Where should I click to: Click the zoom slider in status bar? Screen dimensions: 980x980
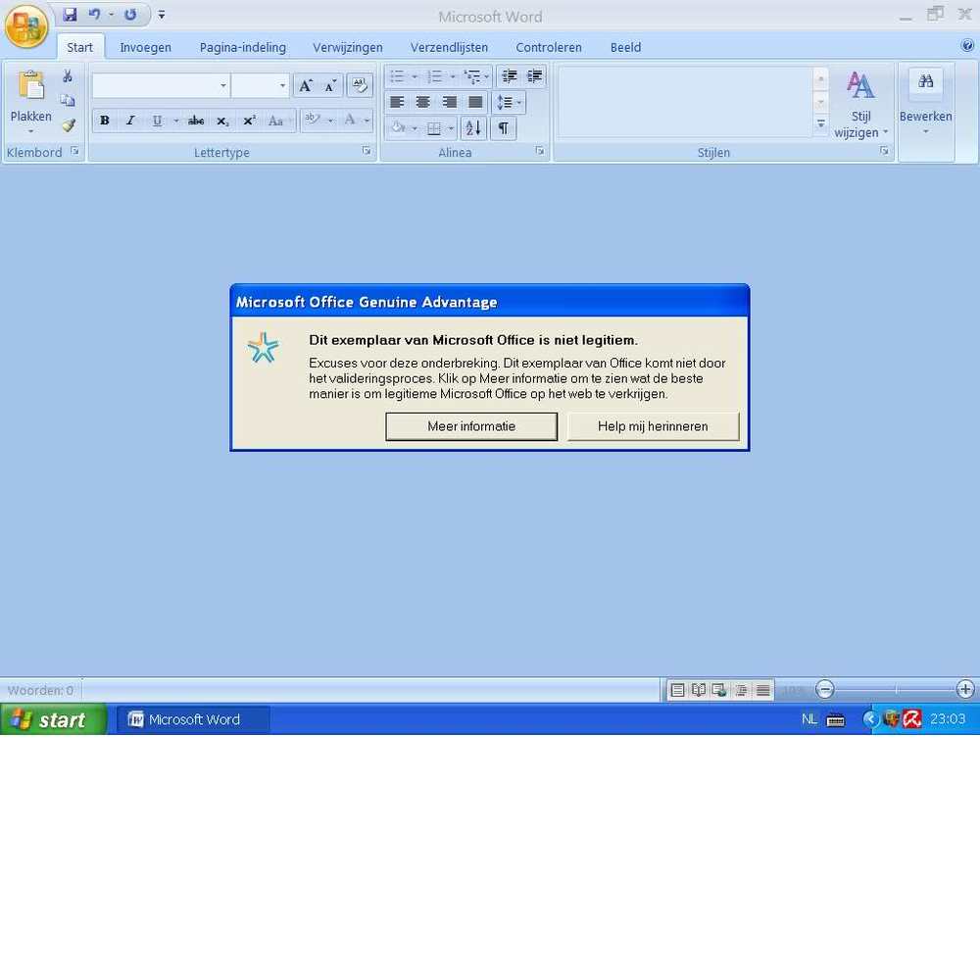(896, 690)
